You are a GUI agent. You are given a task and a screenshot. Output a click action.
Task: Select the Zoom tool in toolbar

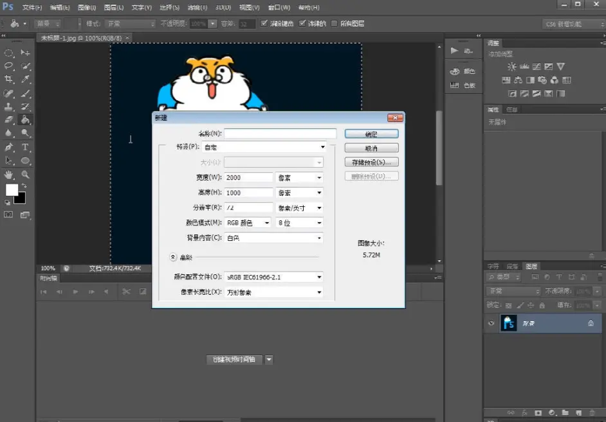click(25, 175)
